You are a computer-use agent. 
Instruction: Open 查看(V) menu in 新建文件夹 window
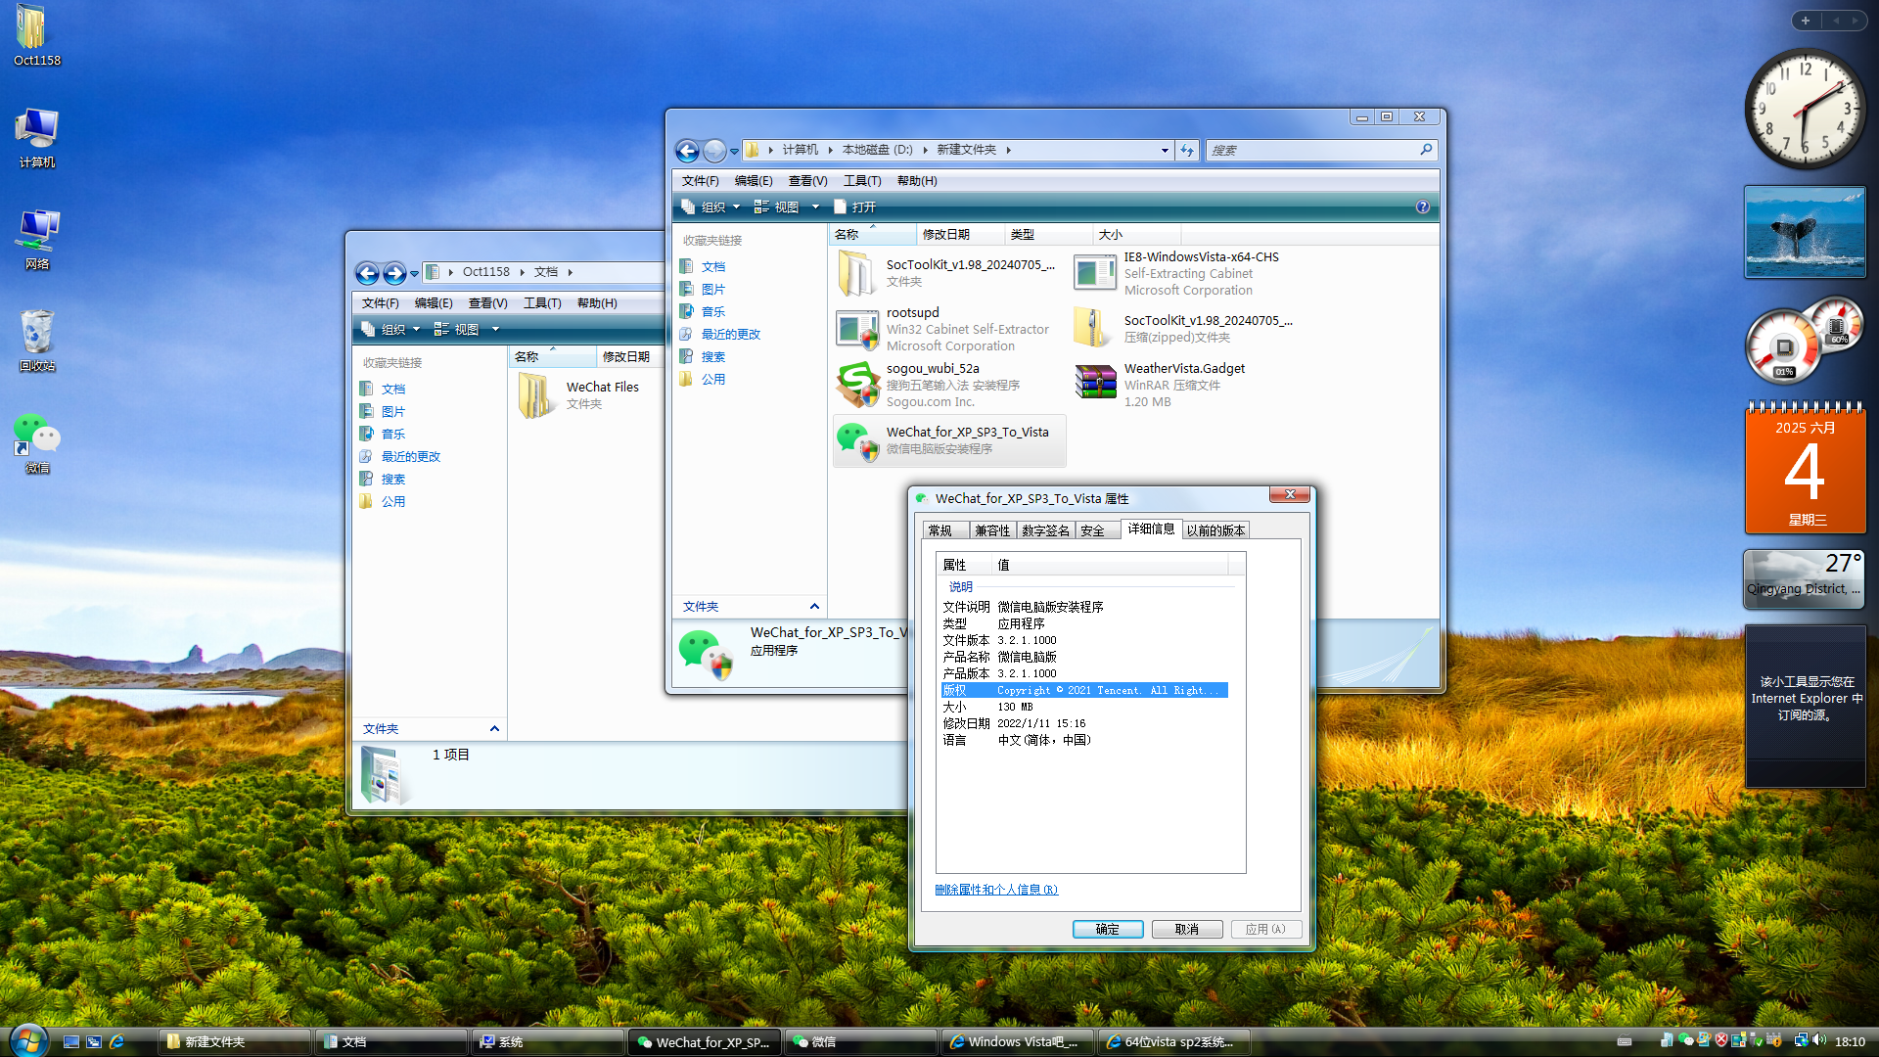click(807, 181)
